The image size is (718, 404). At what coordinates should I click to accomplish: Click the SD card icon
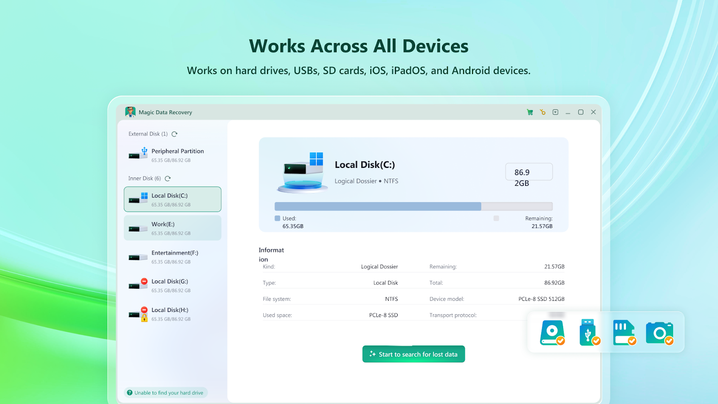(624, 333)
